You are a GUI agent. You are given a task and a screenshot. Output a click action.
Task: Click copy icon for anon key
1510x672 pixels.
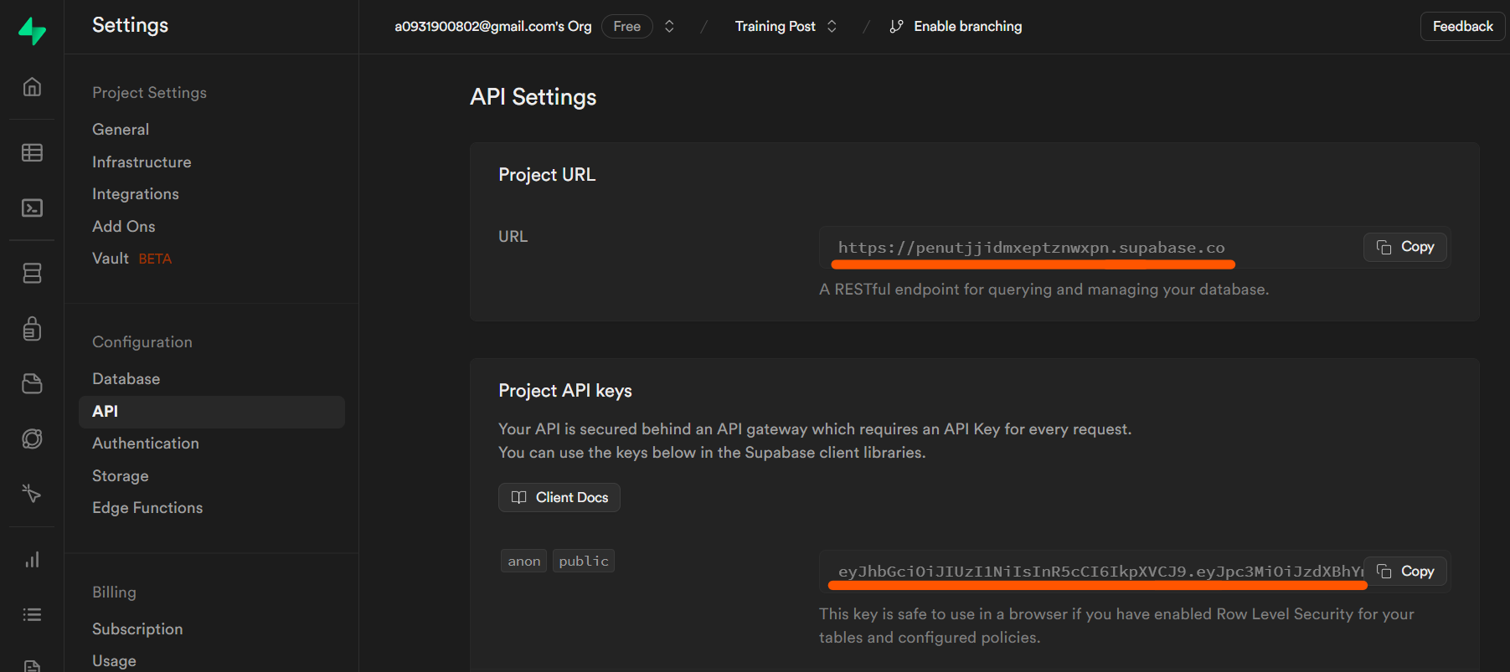(1384, 572)
